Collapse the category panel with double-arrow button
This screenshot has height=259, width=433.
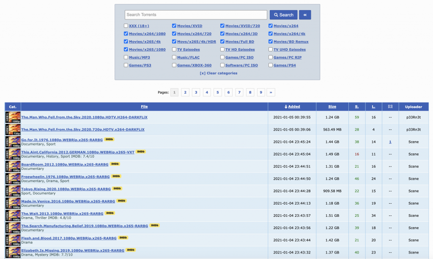point(305,15)
